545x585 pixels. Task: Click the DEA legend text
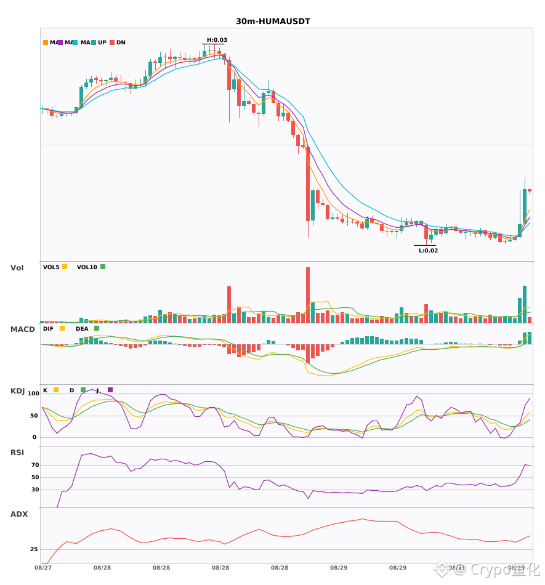coord(82,329)
